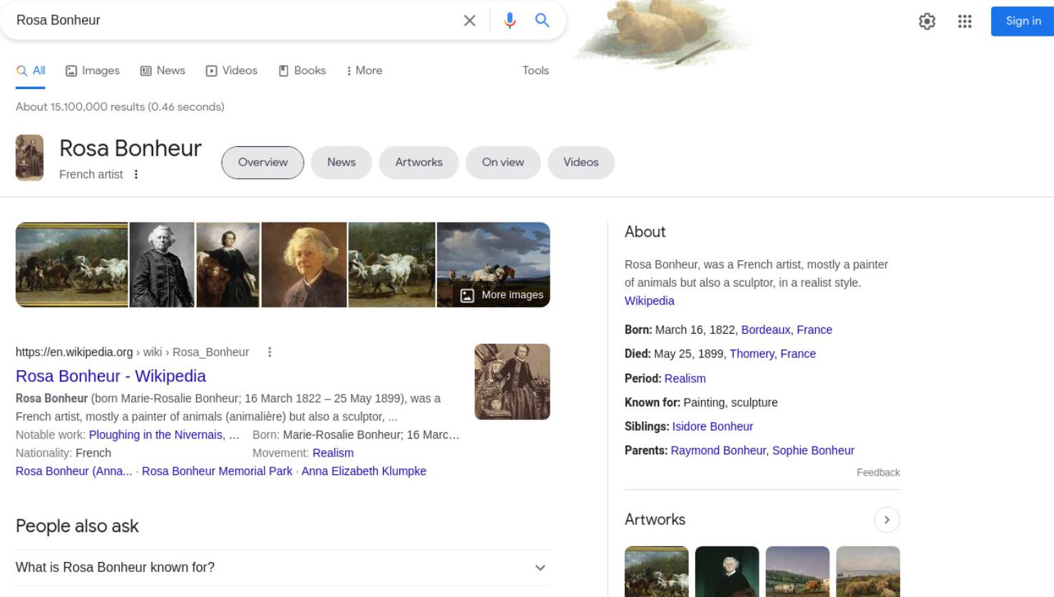Click the Rosa Bonheur portrait thumbnail beside her name
This screenshot has height=597, width=1054.
tap(30, 158)
